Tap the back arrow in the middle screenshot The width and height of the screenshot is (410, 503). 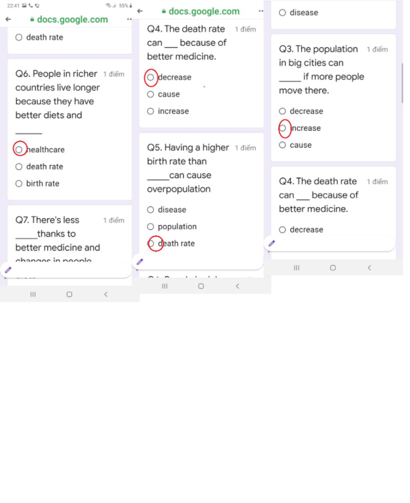tap(140, 11)
